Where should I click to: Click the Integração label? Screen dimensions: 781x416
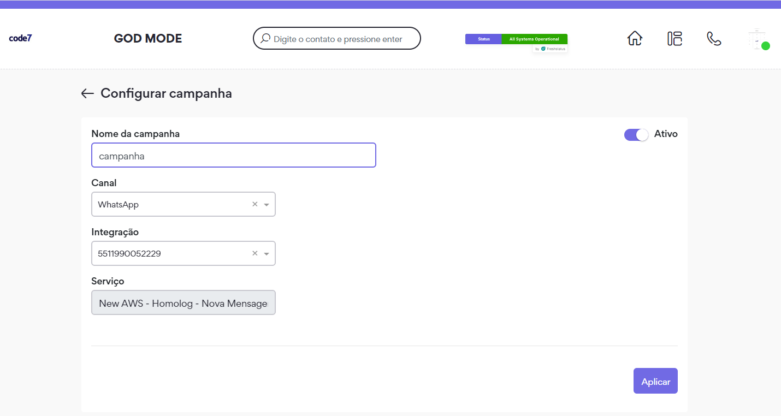[x=115, y=232]
